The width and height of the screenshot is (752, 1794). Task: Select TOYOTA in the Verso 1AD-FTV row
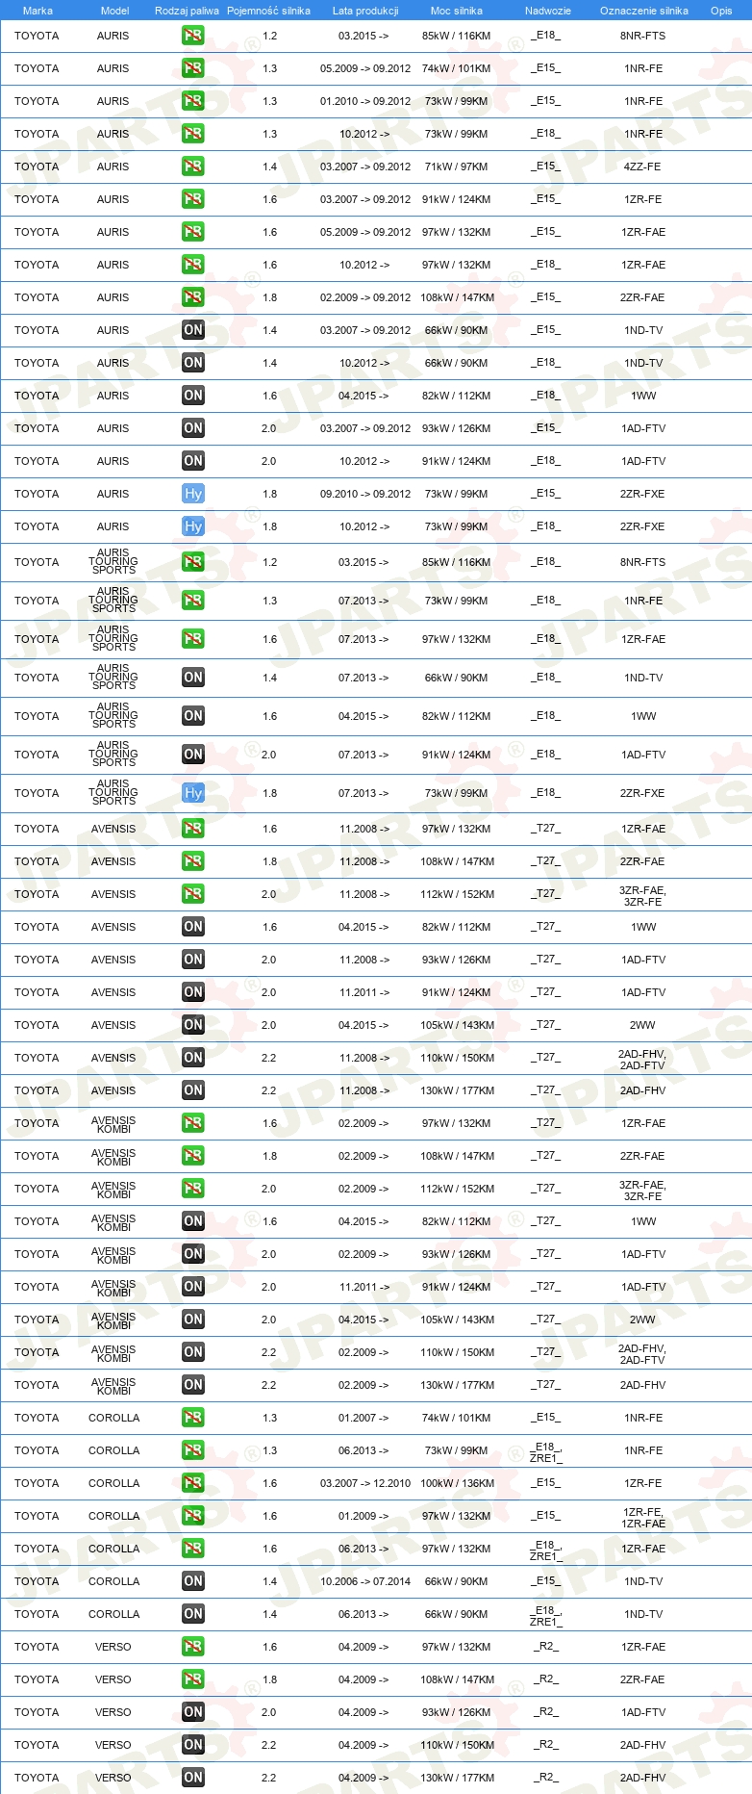(x=37, y=1712)
